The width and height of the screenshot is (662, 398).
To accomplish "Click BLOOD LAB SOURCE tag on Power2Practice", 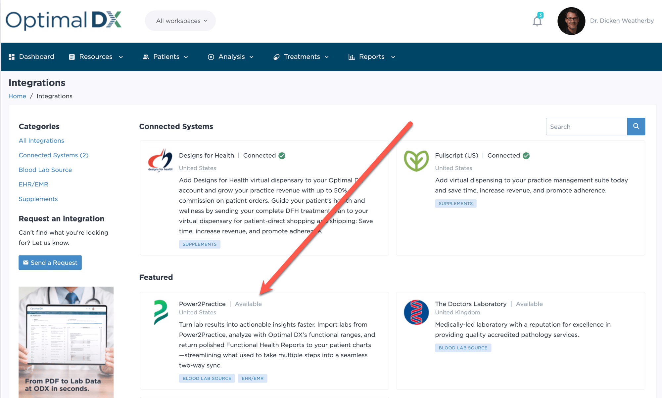I will [207, 378].
